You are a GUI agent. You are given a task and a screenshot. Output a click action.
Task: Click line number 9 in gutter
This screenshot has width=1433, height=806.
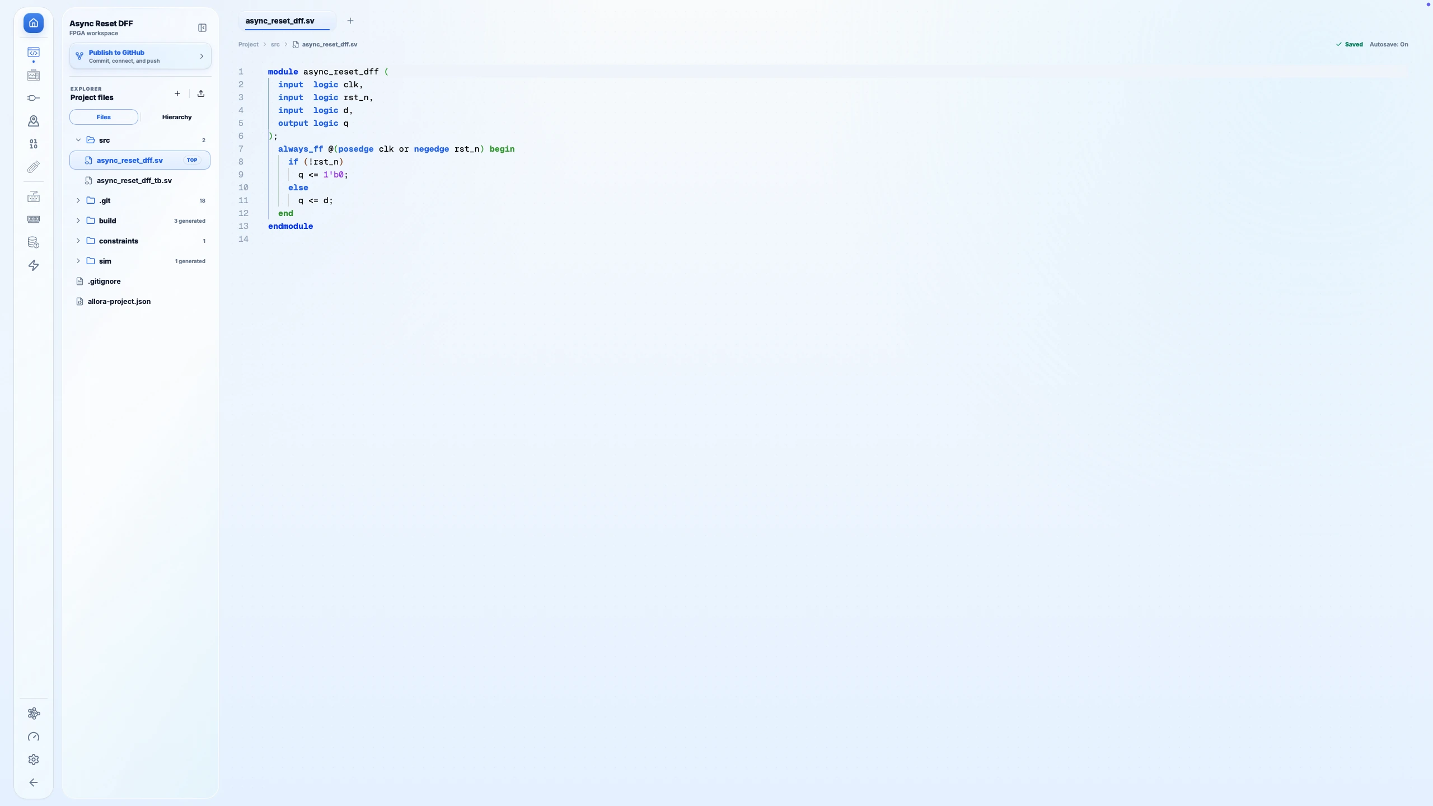coord(241,175)
